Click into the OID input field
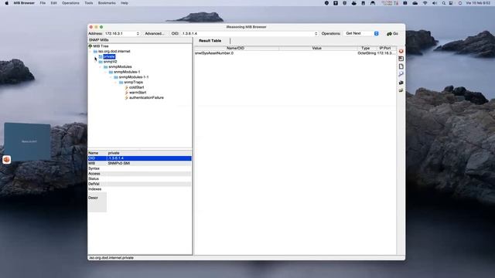 click(247, 33)
